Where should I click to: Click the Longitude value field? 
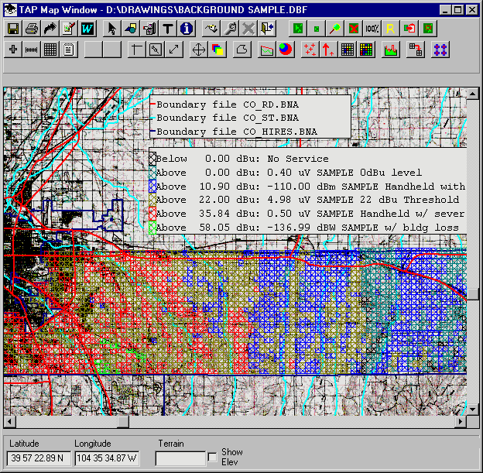pyautogui.click(x=107, y=458)
